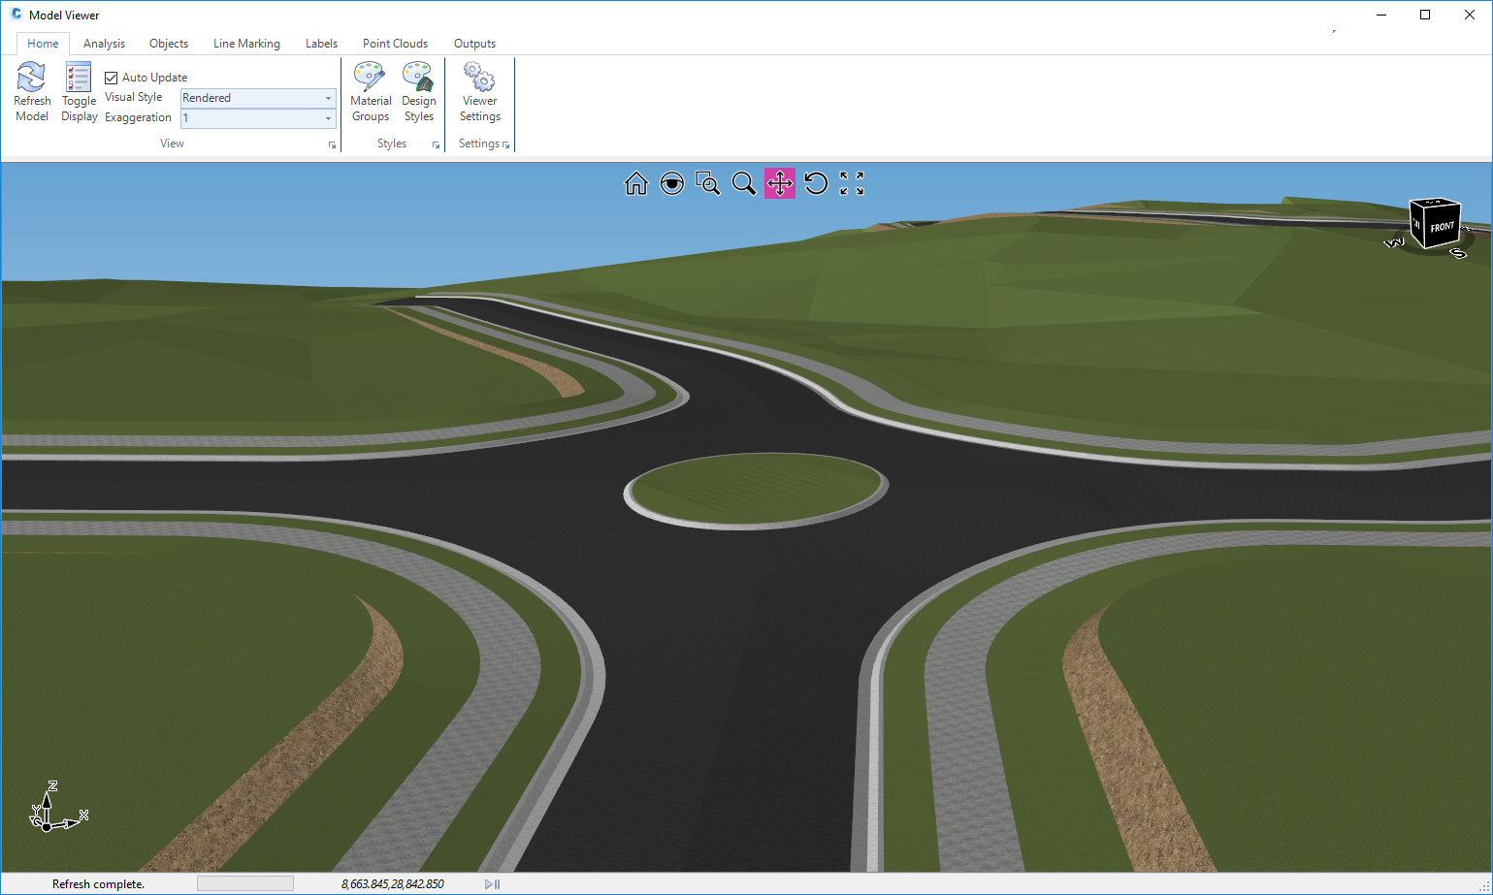Select the rotate/orbit tool
The height and width of the screenshot is (895, 1493).
[816, 183]
